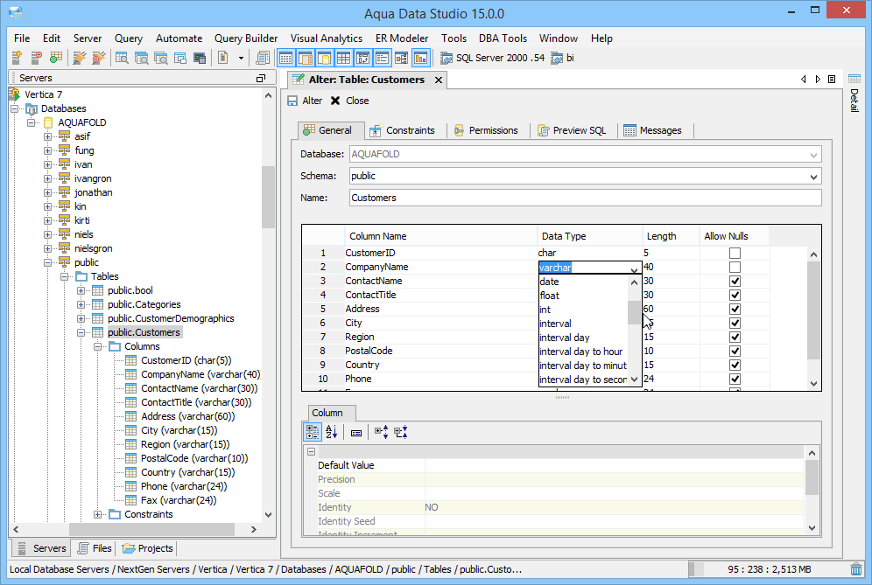Click the table with green circle toolbar icon

pos(56,57)
